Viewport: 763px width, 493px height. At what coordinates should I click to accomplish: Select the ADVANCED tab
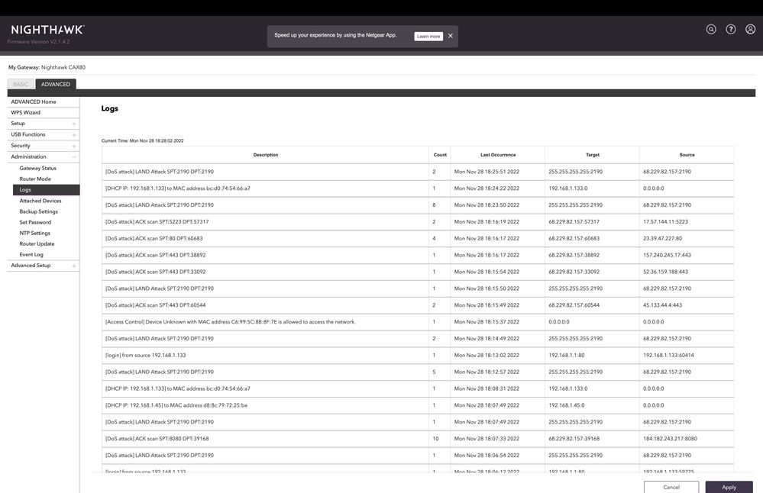tap(56, 84)
